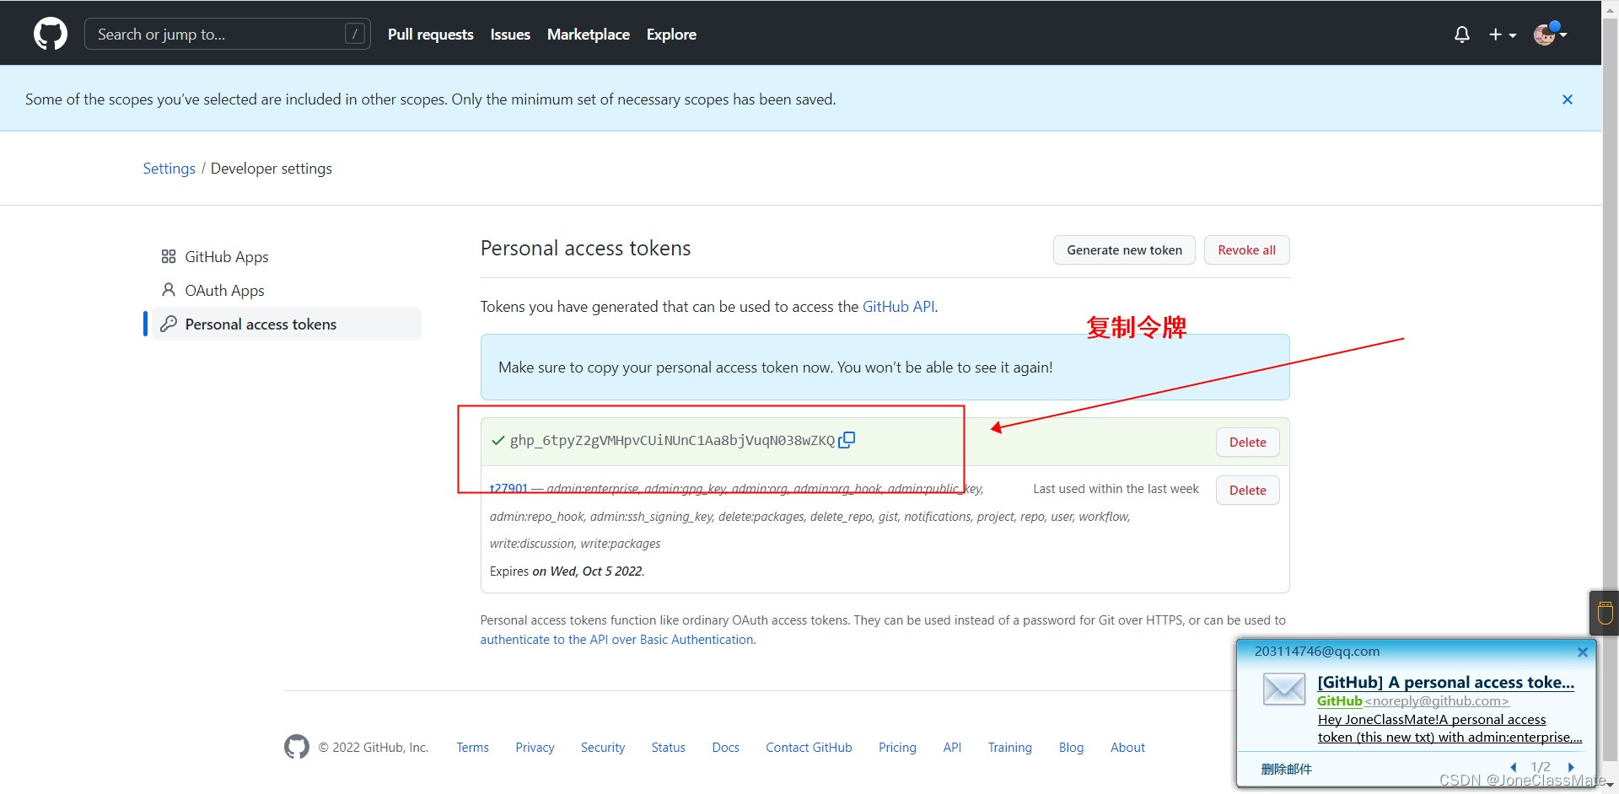Screen dimensions: 1619x794
Task: Open the user avatar menu
Action: [x=1550, y=35]
